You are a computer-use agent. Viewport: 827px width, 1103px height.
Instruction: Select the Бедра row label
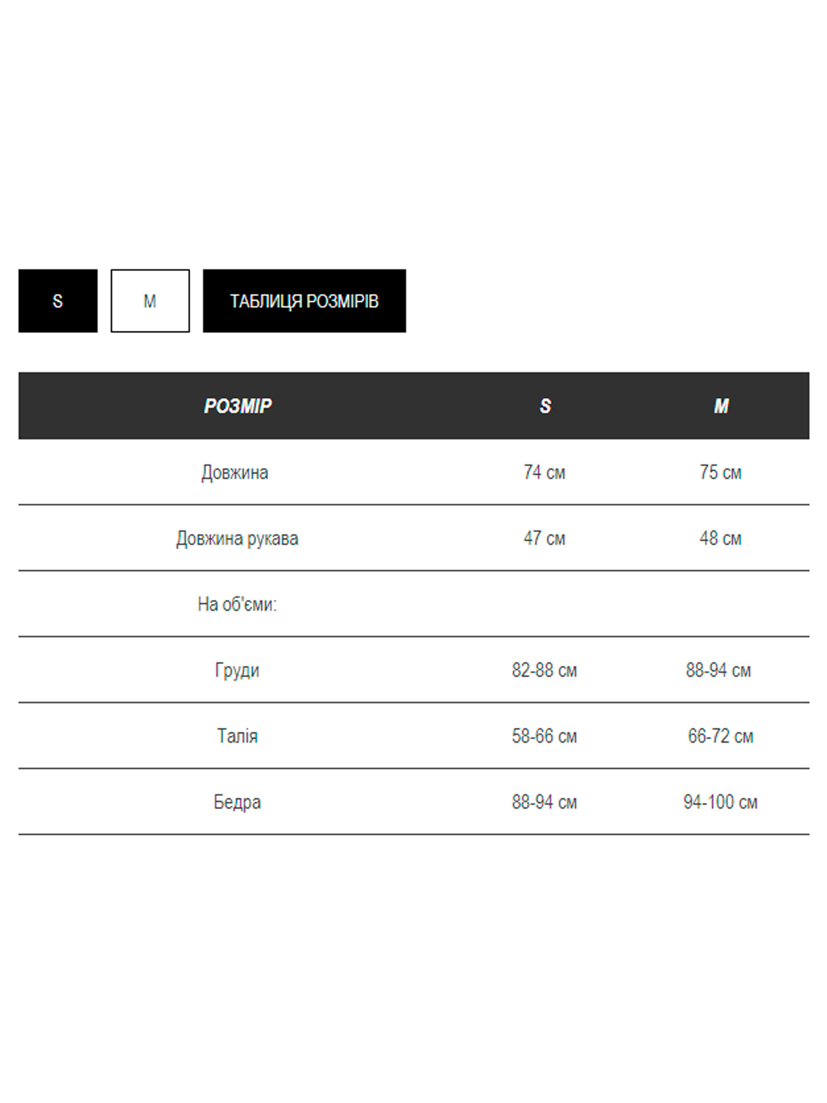(237, 802)
